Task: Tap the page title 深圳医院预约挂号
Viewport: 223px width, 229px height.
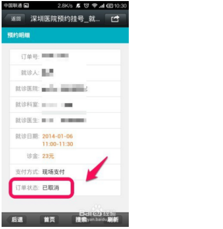Action: pos(65,19)
